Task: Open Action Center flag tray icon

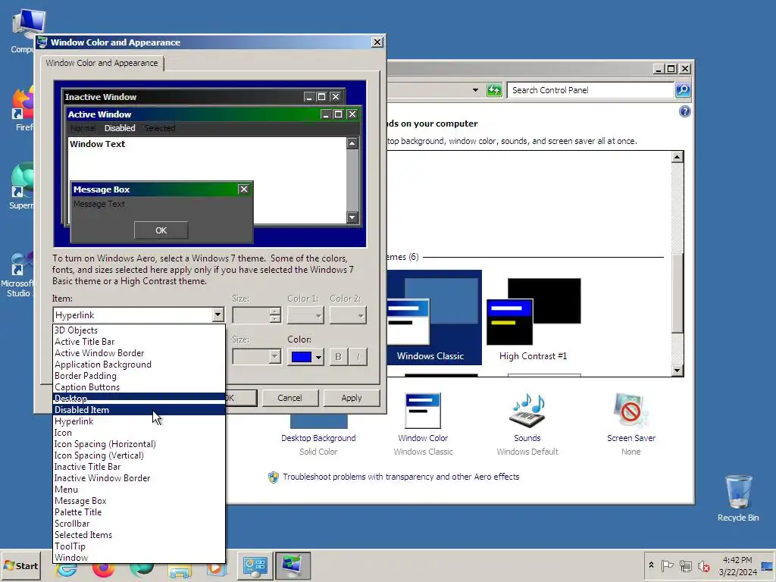Action: click(x=667, y=565)
